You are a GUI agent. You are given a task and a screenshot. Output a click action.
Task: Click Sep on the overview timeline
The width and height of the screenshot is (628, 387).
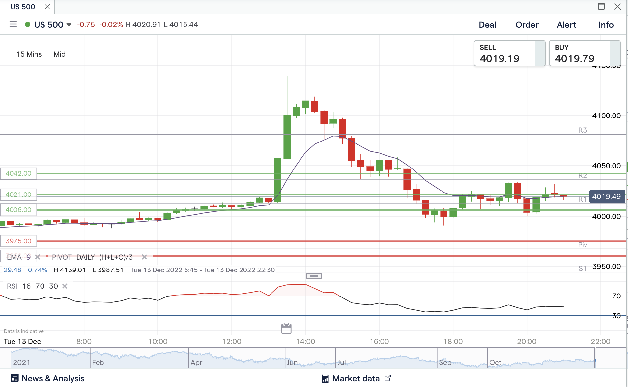tap(445, 362)
